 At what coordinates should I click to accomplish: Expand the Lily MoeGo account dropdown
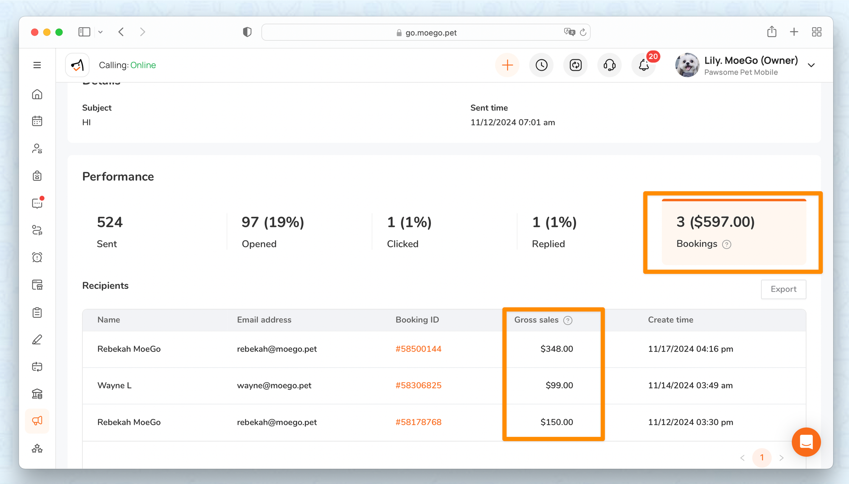[811, 65]
